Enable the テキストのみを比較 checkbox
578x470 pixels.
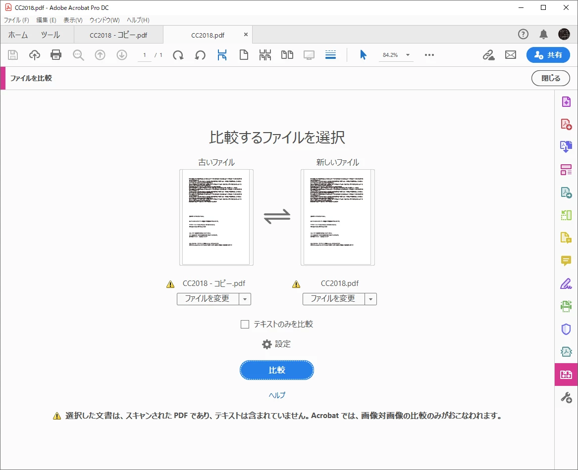coord(245,324)
